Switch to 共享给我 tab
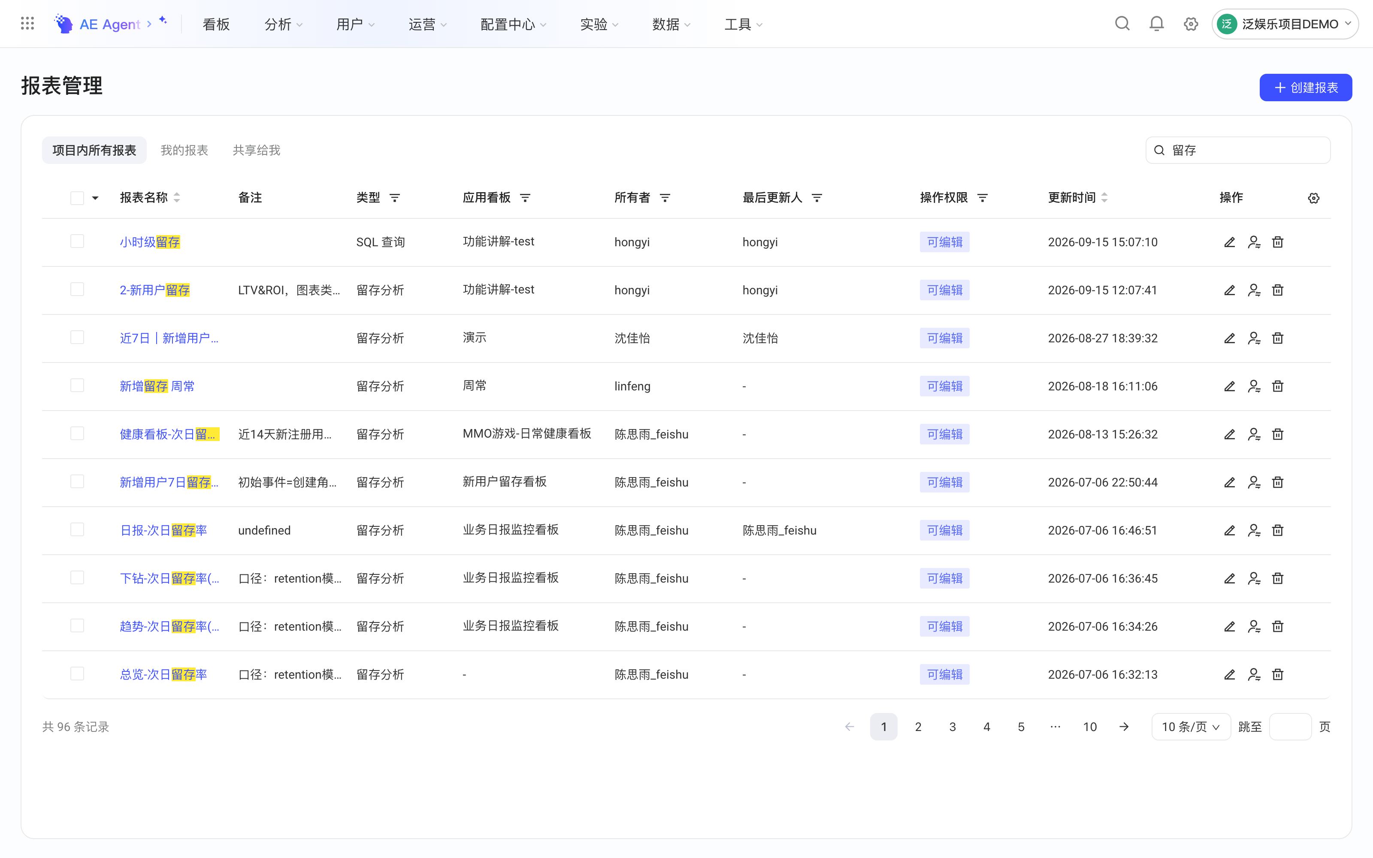The width and height of the screenshot is (1373, 858). [257, 151]
